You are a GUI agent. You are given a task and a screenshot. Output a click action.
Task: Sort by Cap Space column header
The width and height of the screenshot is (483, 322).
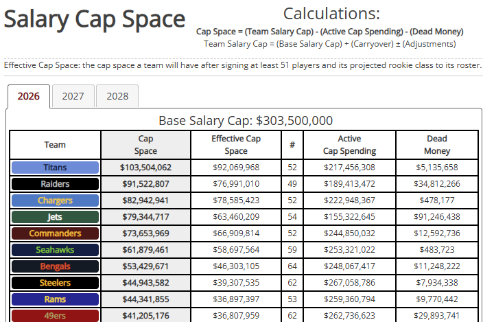coord(145,145)
